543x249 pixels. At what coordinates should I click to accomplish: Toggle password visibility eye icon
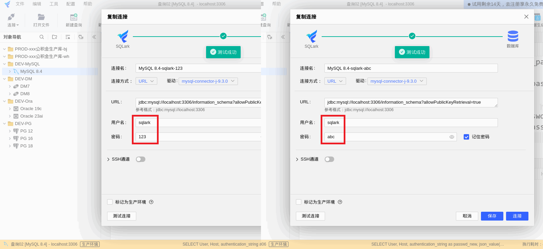[452, 137]
